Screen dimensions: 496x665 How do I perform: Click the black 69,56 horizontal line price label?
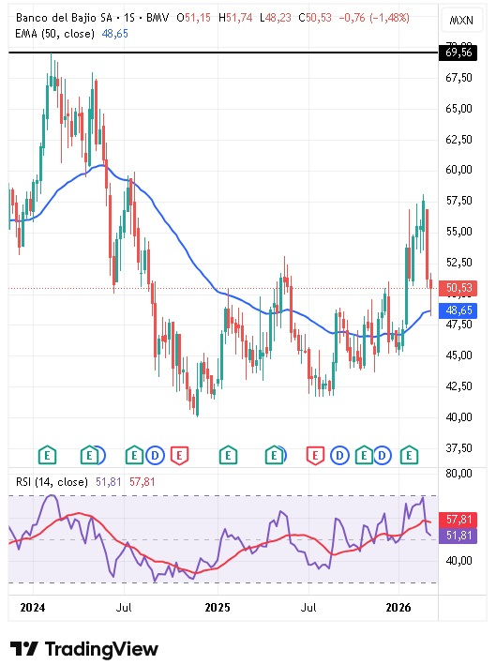(x=458, y=53)
